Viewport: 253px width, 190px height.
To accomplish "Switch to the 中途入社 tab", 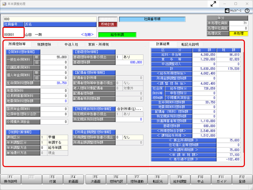I will (x=71, y=44).
